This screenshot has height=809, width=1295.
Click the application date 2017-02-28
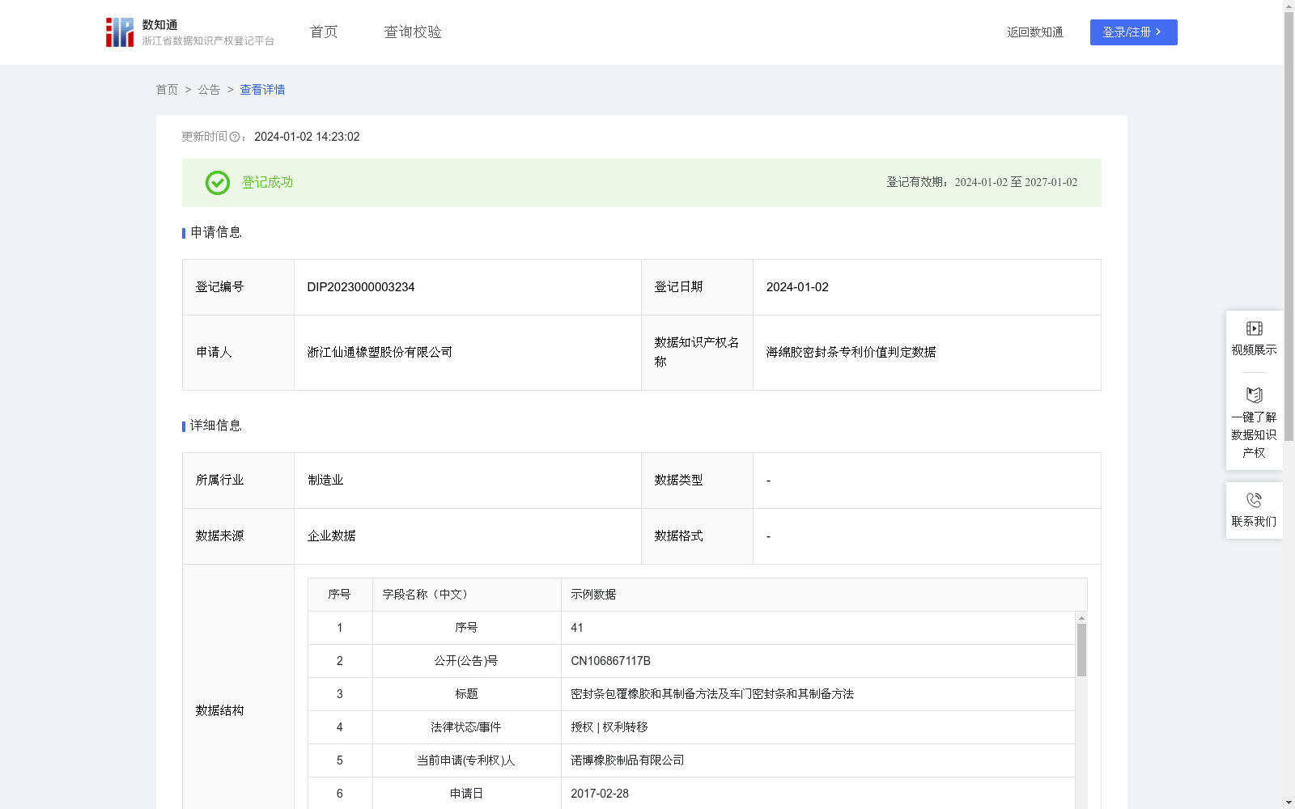[600, 794]
